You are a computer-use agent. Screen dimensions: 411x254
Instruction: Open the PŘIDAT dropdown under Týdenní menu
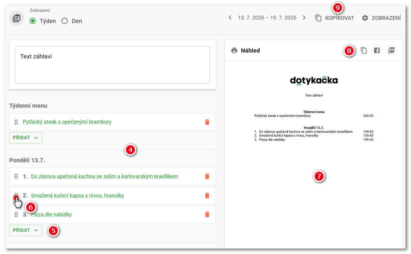[26, 137]
